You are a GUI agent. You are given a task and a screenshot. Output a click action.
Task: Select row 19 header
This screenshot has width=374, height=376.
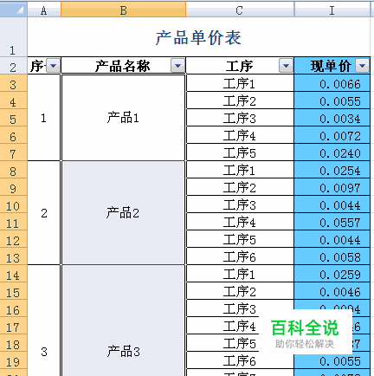(14, 360)
